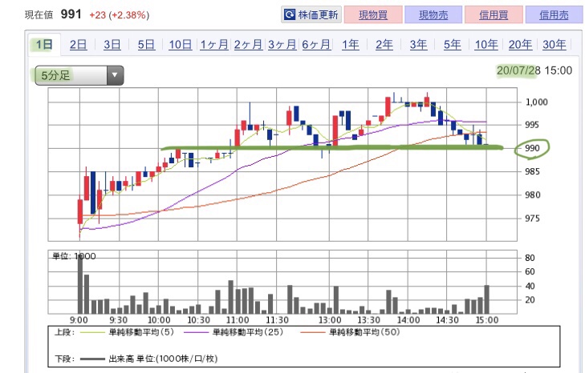The height and width of the screenshot is (373, 585).
Task: Click the 20/07/28 15:00 timestamp text
Action: (x=534, y=70)
